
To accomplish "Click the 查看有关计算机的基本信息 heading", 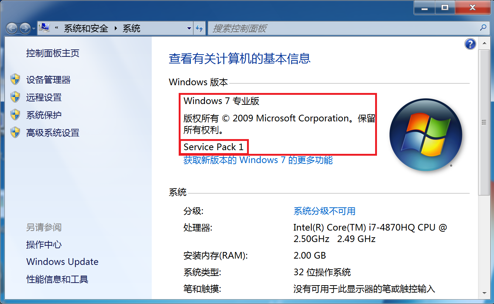I will click(240, 59).
